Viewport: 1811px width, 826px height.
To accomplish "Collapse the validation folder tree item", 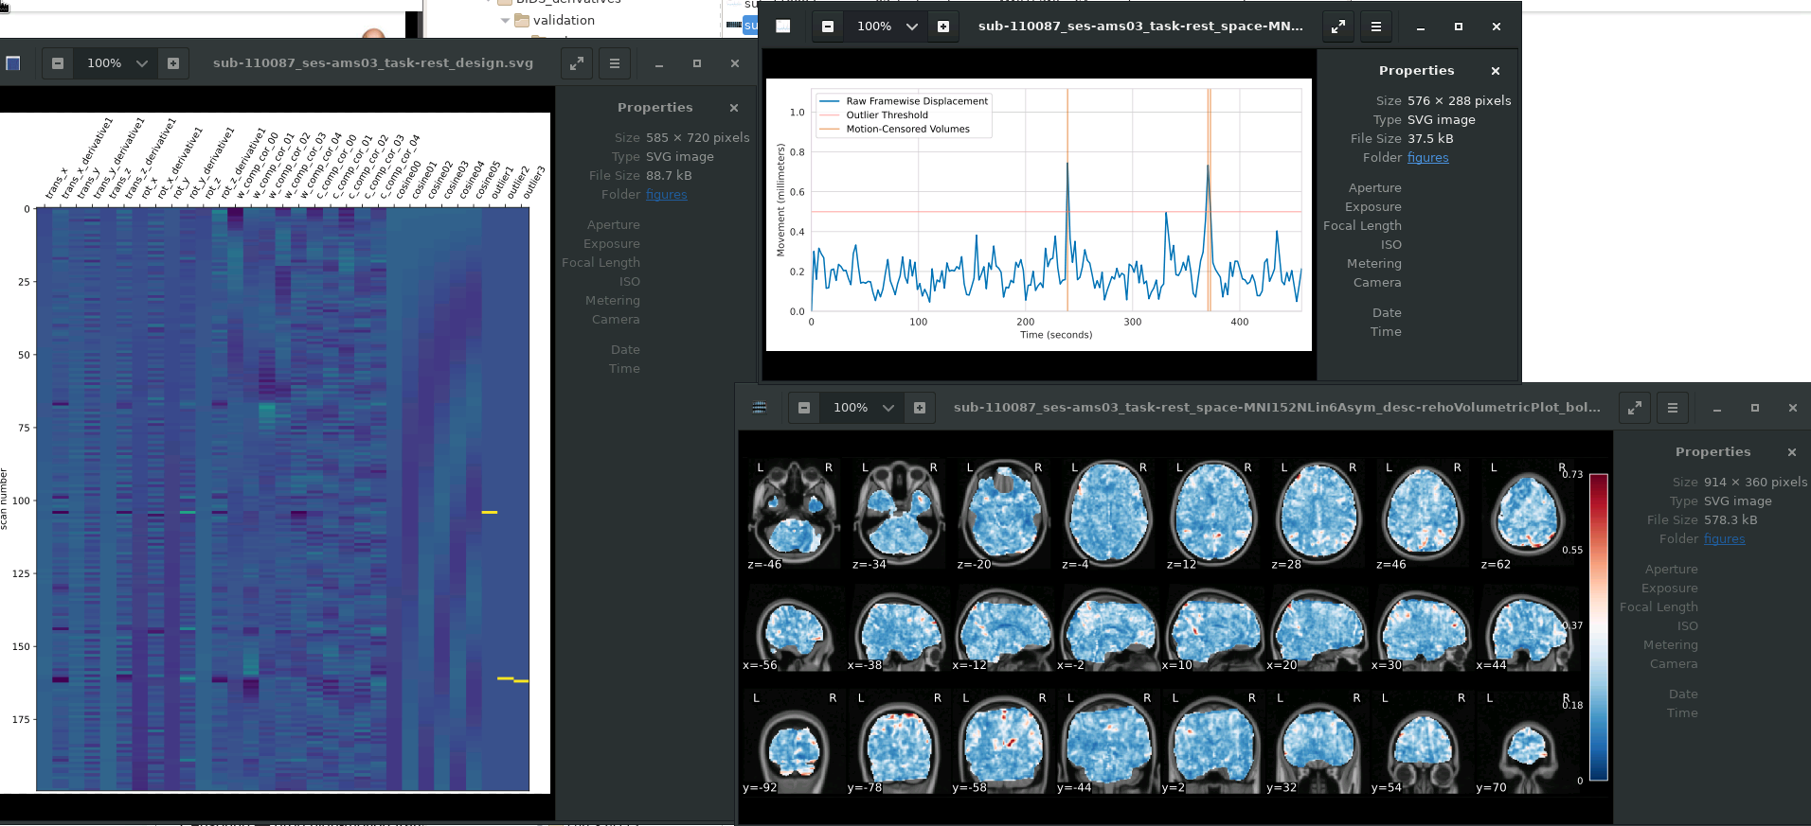I will click(x=505, y=20).
